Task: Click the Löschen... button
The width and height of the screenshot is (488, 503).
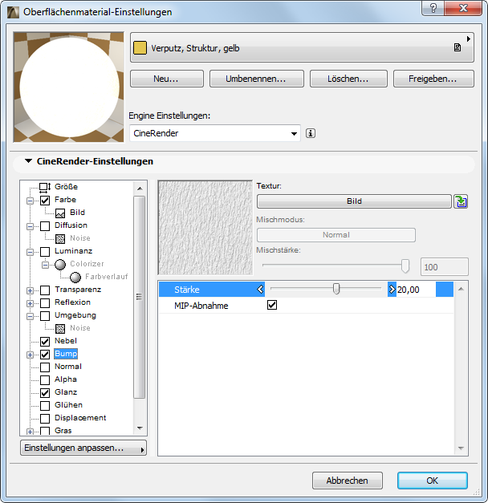Action: coord(348,79)
